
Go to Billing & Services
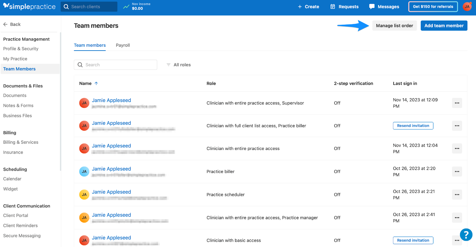point(21,142)
